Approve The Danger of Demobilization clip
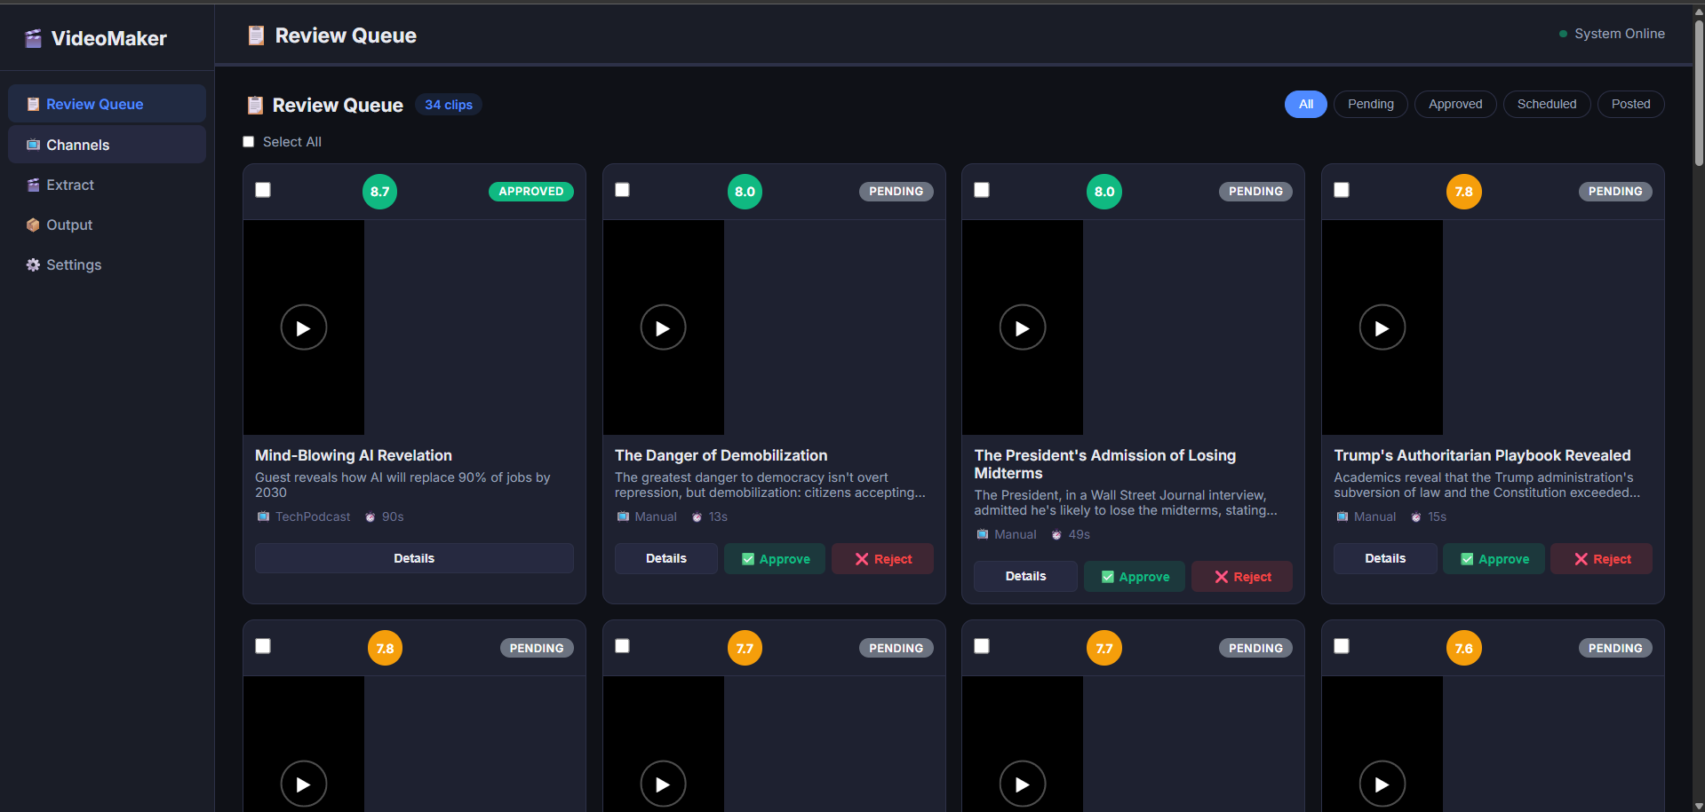 click(x=774, y=558)
